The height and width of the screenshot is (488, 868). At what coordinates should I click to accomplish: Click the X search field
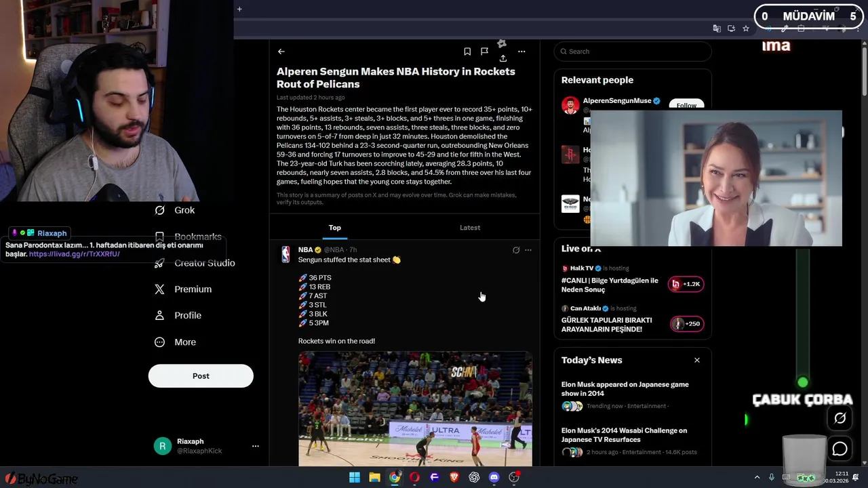(632, 52)
